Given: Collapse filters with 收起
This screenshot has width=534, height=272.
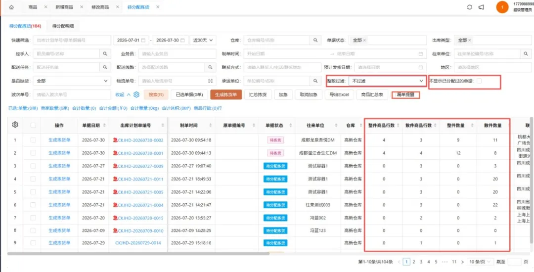Looking at the screenshot, I should tap(123, 94).
